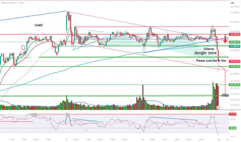
Task: Click the '30' date marker on time axis
Action: tap(143, 139)
